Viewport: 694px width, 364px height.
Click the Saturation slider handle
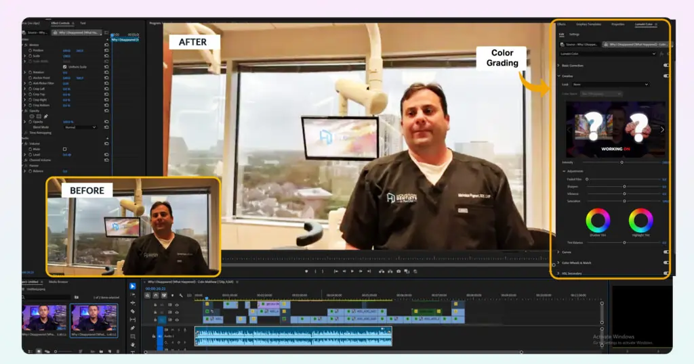(625, 201)
